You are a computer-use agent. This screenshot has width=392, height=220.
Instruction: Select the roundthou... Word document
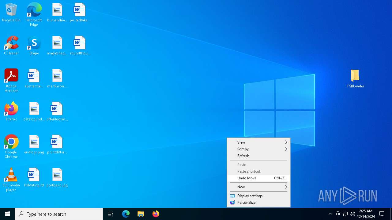80,46
